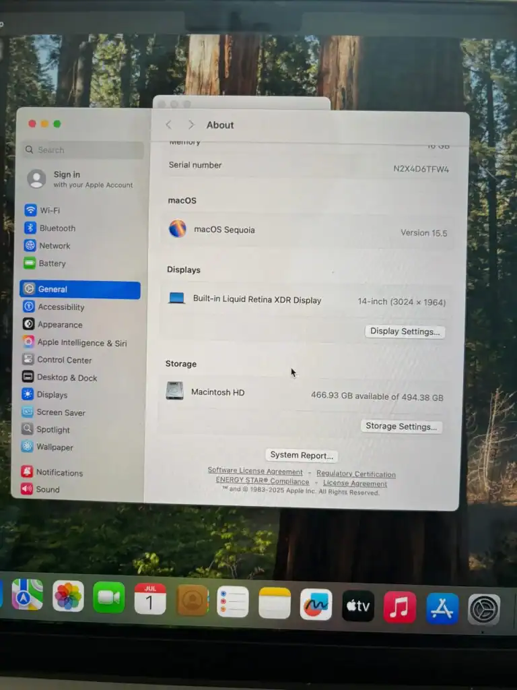Select Wallpaper in the sidebar

[x=55, y=447]
